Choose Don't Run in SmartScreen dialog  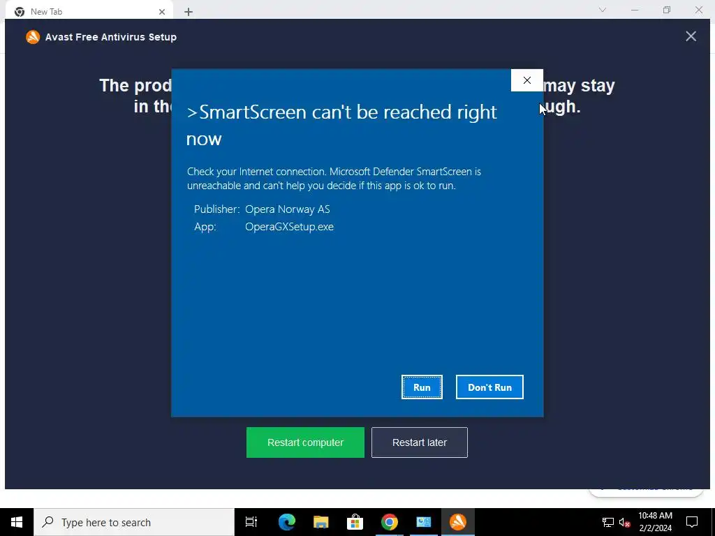pos(489,387)
